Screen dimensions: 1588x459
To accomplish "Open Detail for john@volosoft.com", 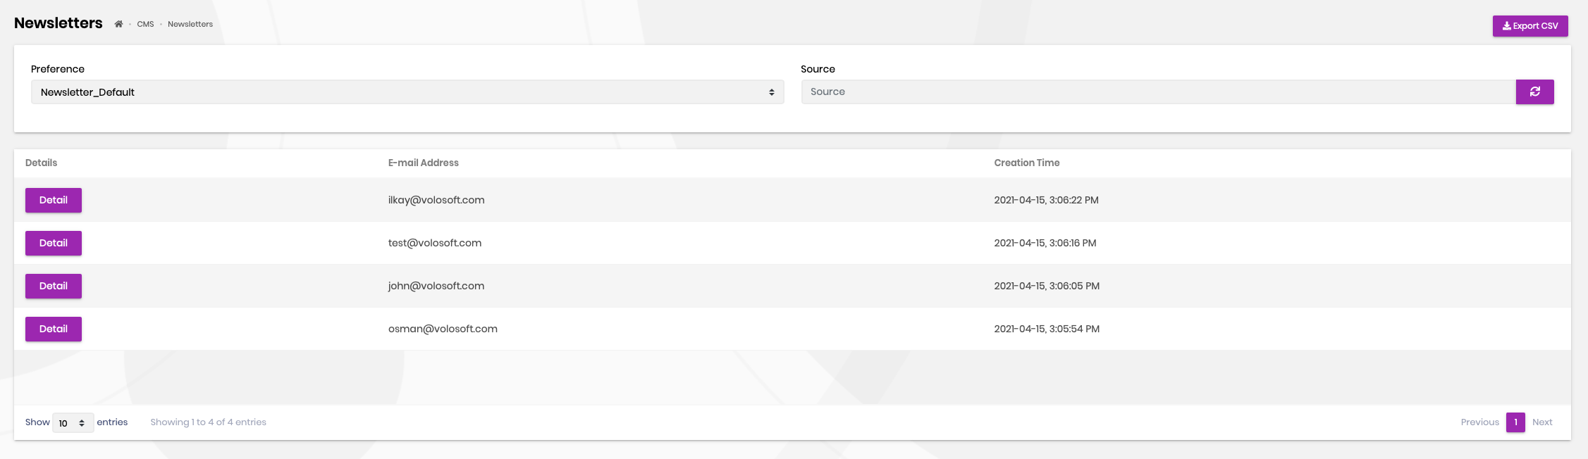I will [54, 286].
